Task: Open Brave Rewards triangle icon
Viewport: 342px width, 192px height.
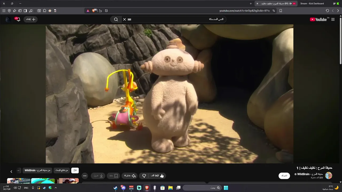Action: click(88, 11)
